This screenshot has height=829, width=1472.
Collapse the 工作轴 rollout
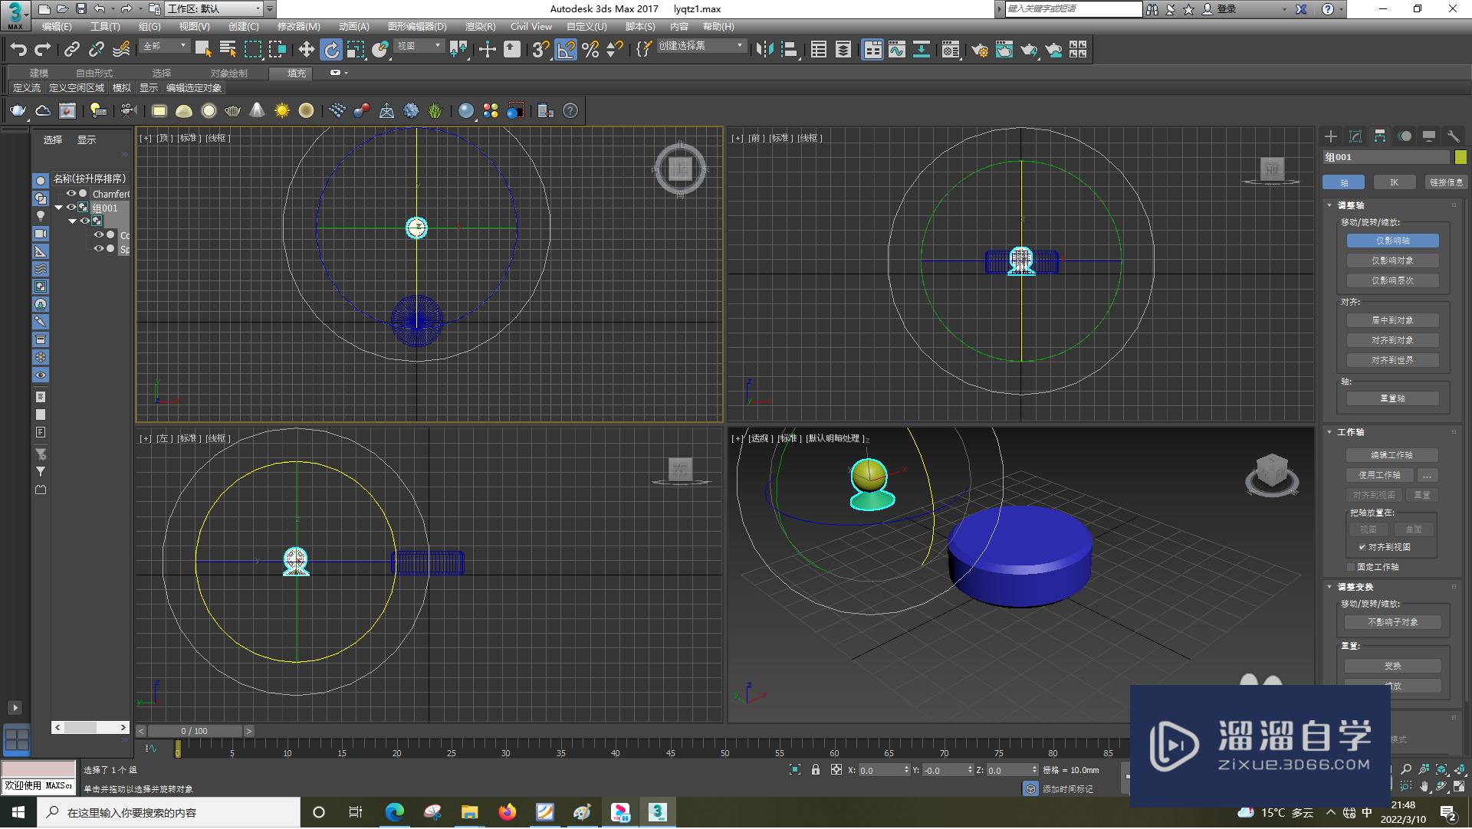pos(1330,432)
